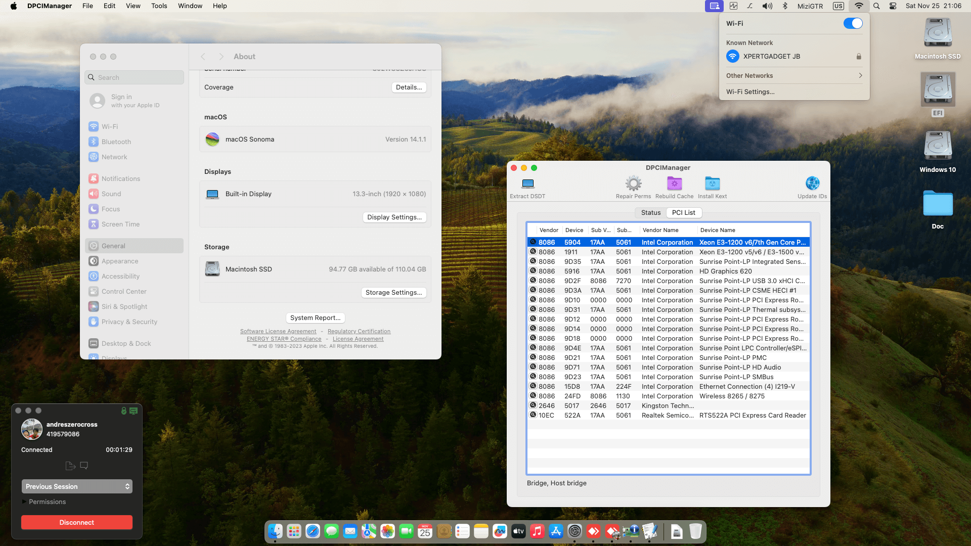The image size is (971, 546).
Task: Open Spotlight search in the menu bar
Action: [876, 6]
